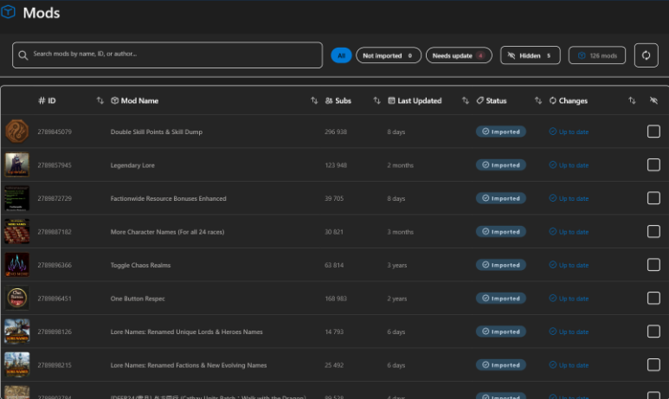Select mod name Legendary Lore
Screen dimensions: 669x399
click(x=132, y=165)
